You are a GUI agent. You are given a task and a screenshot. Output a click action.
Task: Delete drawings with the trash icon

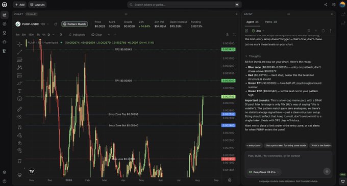tap(20, 161)
